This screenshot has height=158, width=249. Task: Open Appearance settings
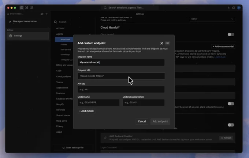62,88
